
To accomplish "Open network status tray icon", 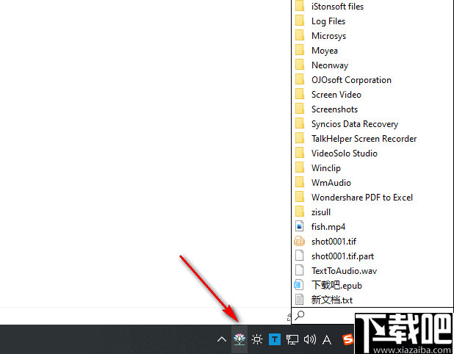I will click(292, 339).
